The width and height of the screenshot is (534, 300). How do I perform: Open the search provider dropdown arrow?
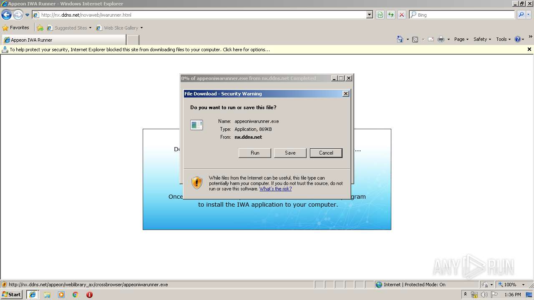[x=529, y=15]
